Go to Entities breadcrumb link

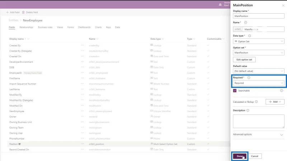(14, 20)
